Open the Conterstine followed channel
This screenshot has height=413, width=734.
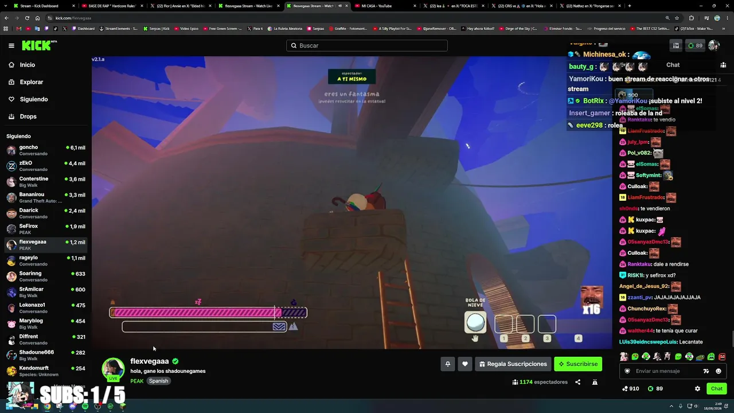click(x=46, y=182)
